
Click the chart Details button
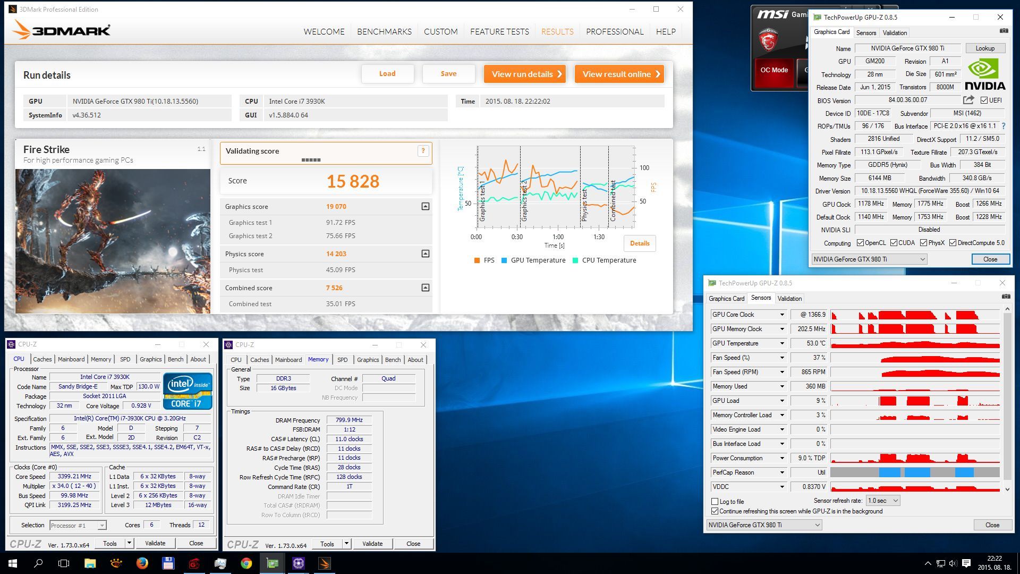(640, 243)
